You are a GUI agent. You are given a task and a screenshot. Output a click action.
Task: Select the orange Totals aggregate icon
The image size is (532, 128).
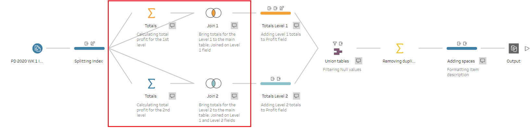151,13
